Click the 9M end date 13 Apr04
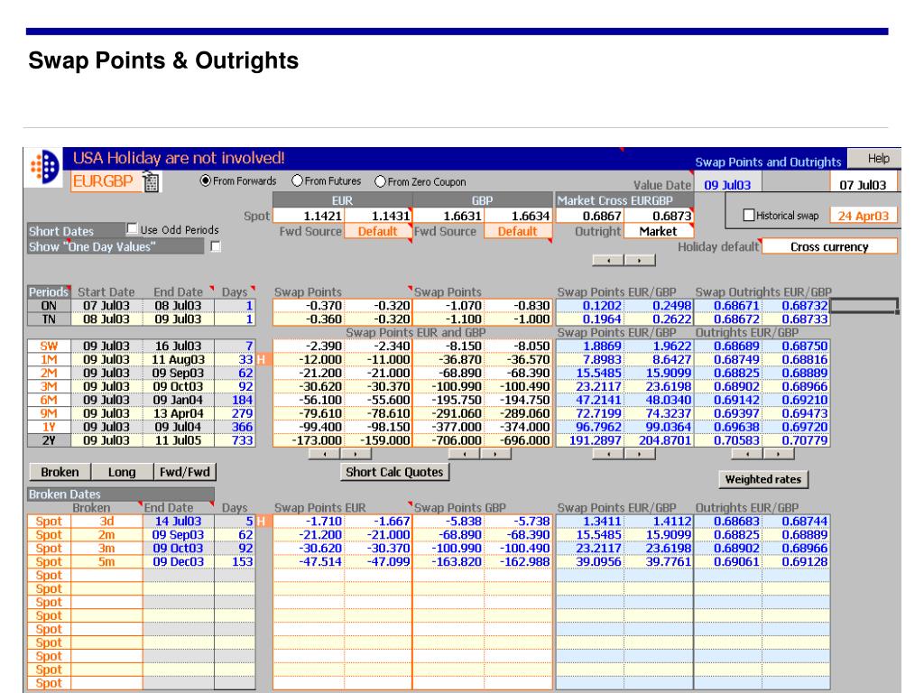The image size is (924, 693). coord(178,413)
